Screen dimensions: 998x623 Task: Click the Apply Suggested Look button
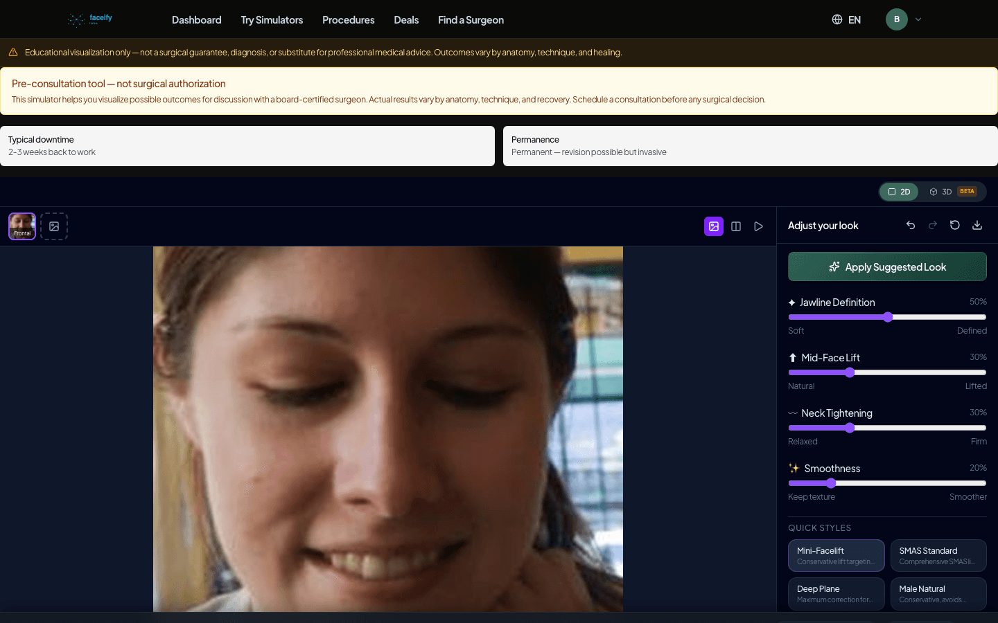887,267
